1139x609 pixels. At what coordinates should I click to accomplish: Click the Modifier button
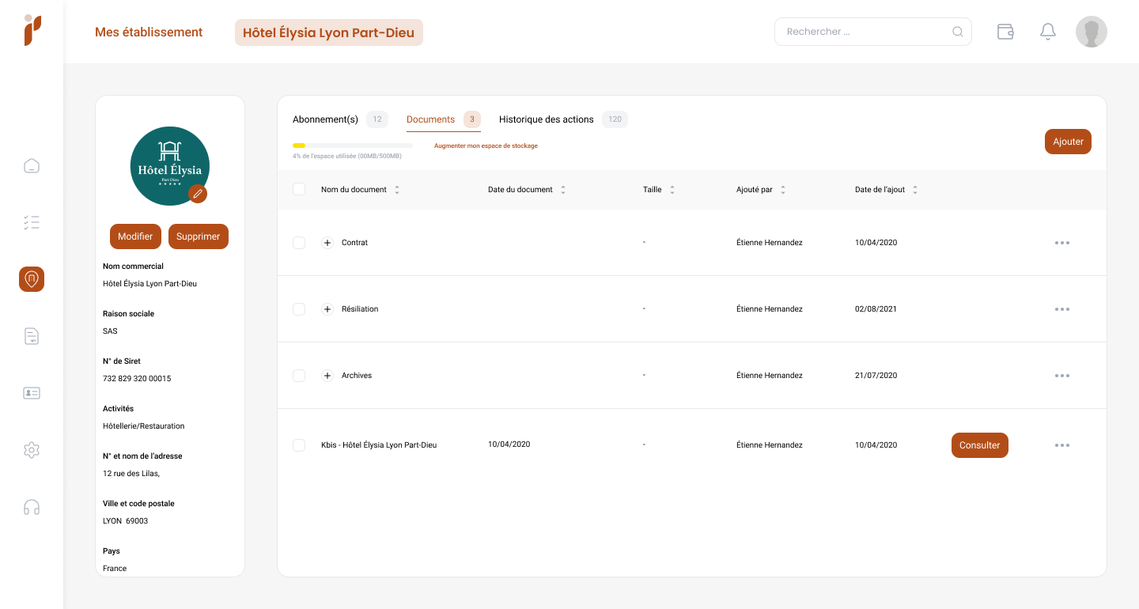point(135,236)
